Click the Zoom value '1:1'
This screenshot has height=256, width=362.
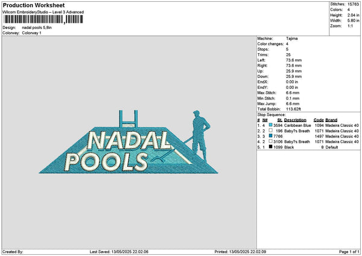(350, 26)
